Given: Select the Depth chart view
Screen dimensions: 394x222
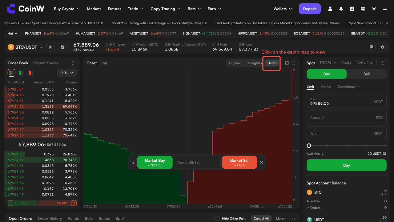Looking at the screenshot, I should pyautogui.click(x=272, y=63).
